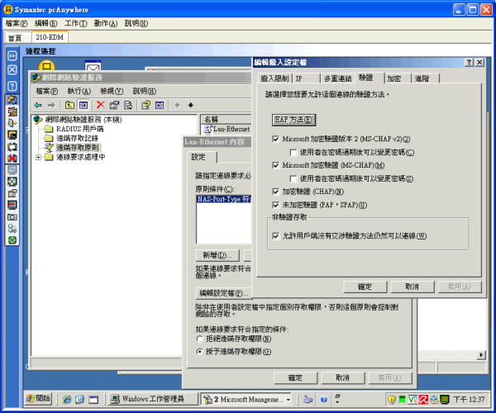Select the RADIUS 用戶端 folder in the tree

coord(79,129)
